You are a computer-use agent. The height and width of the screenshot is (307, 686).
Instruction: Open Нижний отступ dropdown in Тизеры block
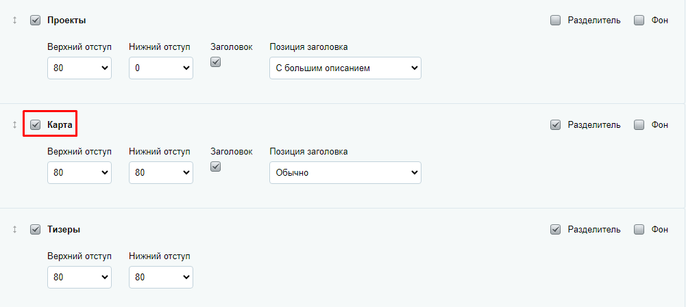pos(161,277)
